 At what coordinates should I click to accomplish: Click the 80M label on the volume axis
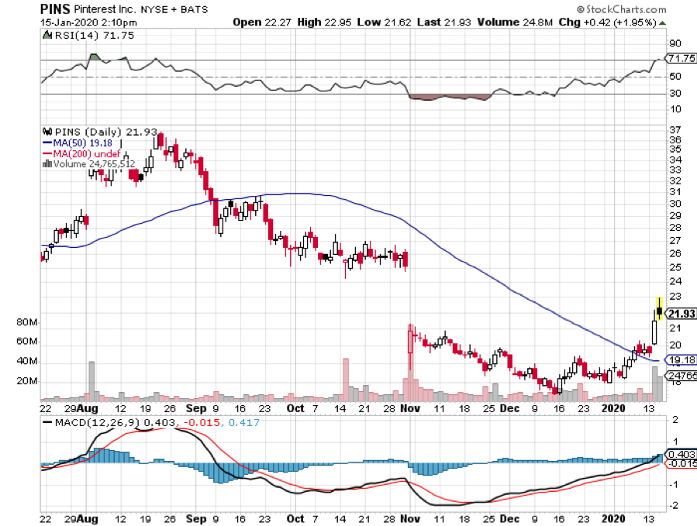click(x=27, y=322)
